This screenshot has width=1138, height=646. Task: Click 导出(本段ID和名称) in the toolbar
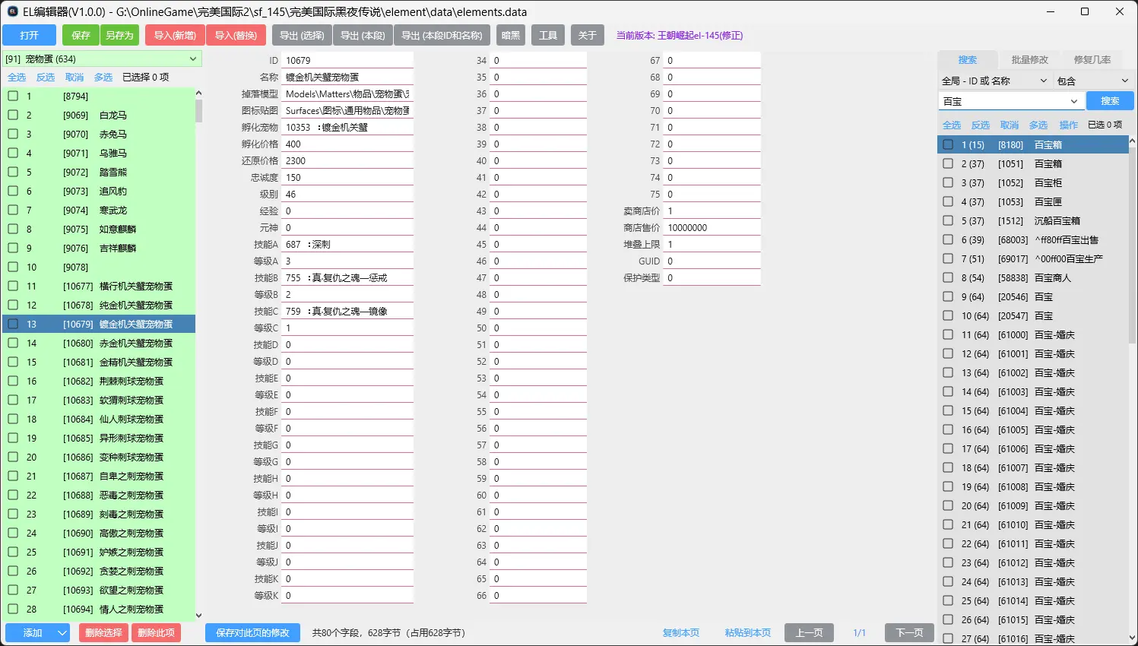point(442,35)
